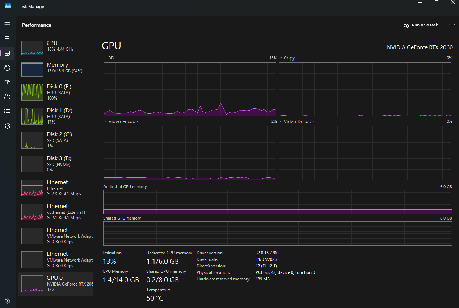Viewport: 459px width, 308px height.
Task: Click the 3D engine usage graph
Action: click(x=190, y=89)
